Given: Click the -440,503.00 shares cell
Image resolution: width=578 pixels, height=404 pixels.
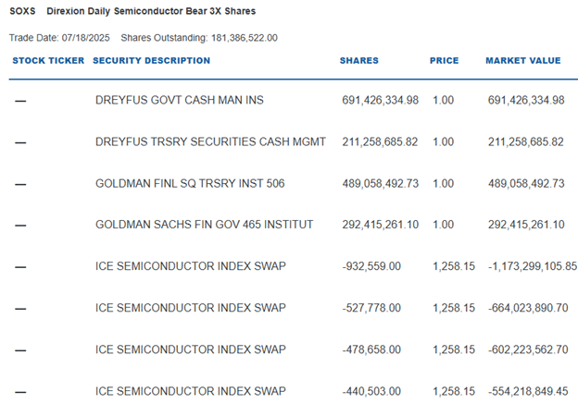Looking at the screenshot, I should (x=371, y=391).
